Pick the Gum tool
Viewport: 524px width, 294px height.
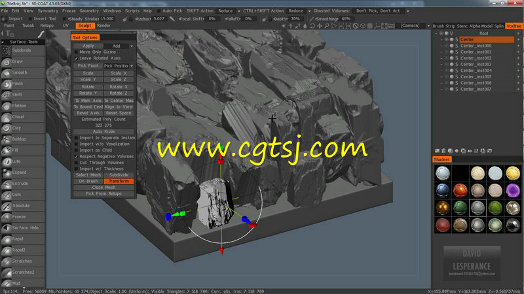point(23,194)
